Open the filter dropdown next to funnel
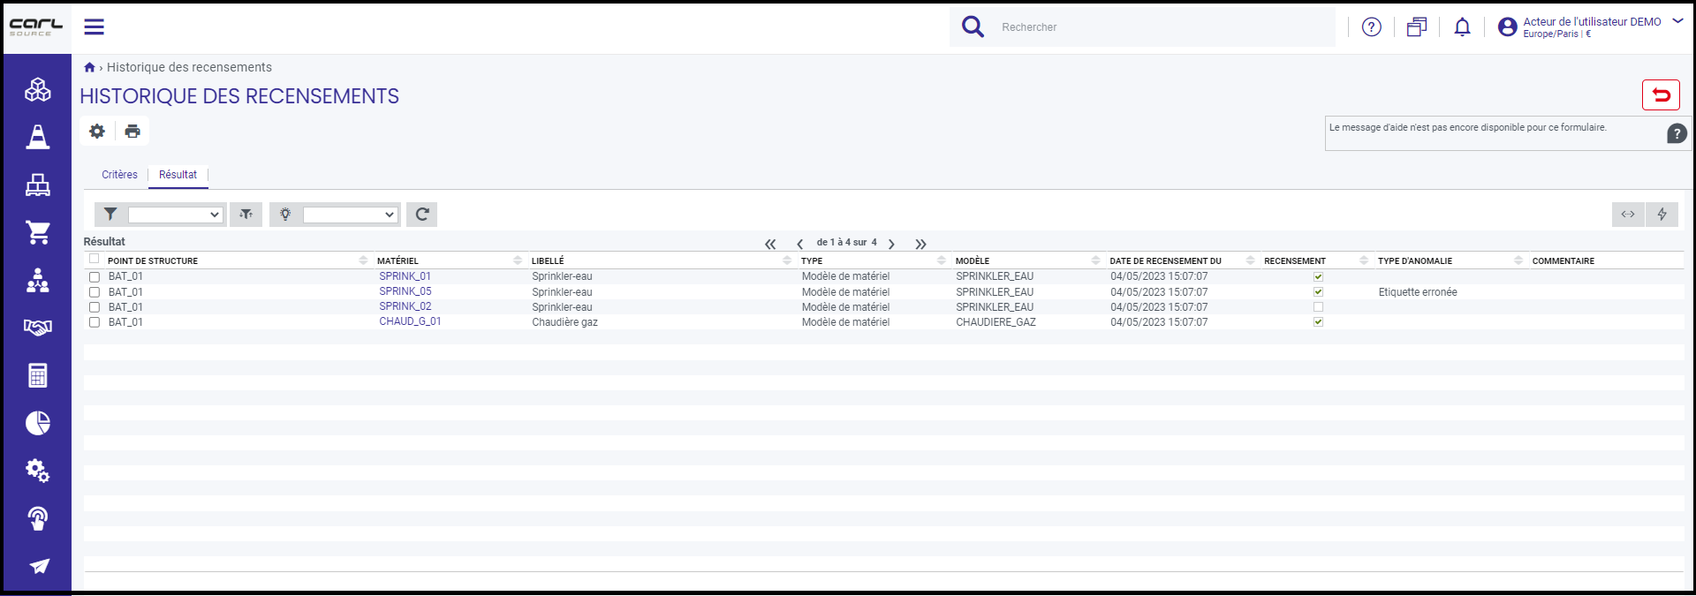This screenshot has width=1696, height=596. (175, 215)
